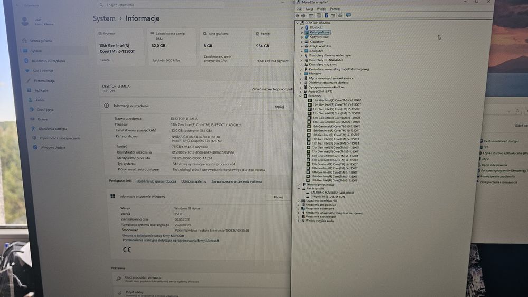Open Zaawansowane ustawienia systemu link

tap(237, 181)
